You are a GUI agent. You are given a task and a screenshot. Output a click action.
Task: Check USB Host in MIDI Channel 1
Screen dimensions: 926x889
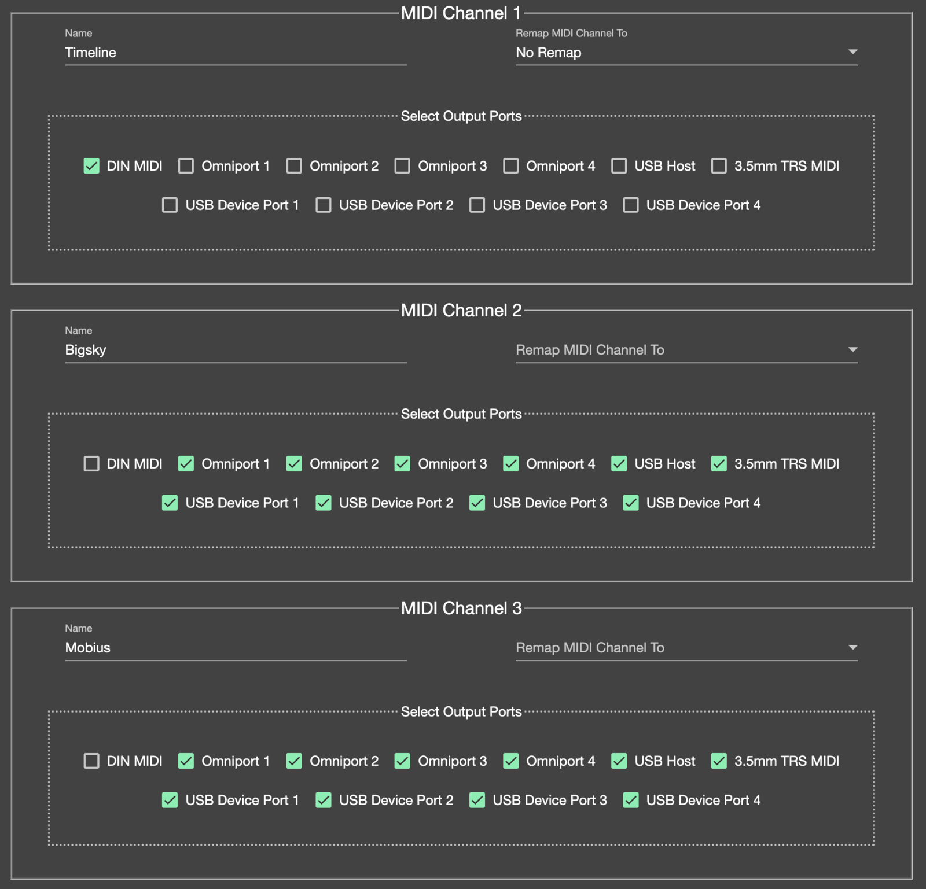click(619, 166)
